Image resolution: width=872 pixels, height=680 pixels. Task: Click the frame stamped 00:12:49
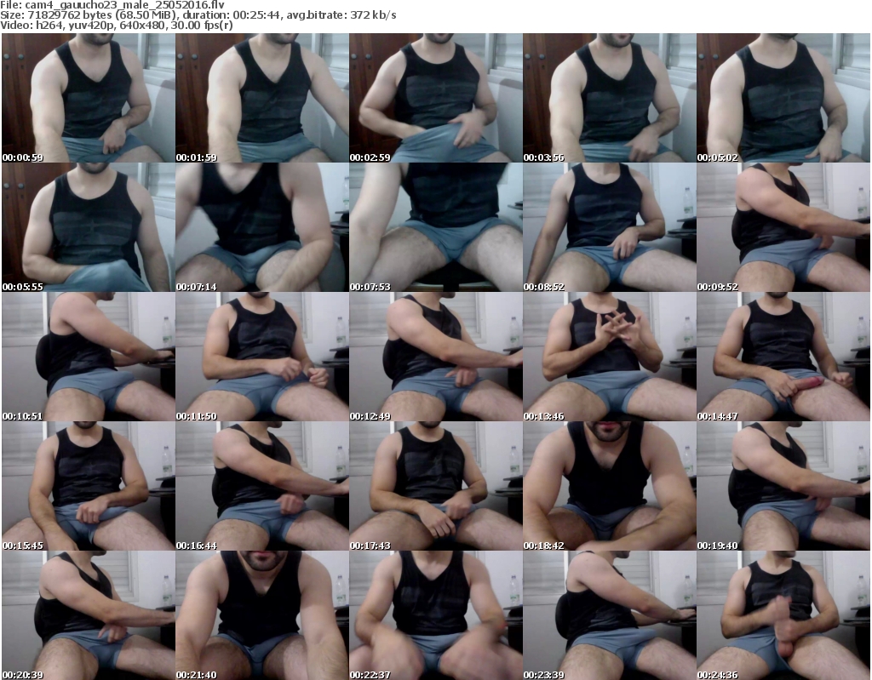(x=435, y=357)
